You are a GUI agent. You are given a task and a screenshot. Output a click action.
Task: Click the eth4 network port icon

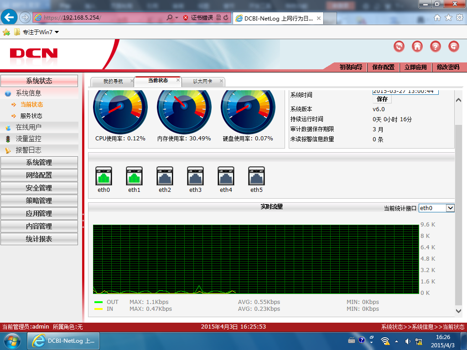tap(226, 176)
